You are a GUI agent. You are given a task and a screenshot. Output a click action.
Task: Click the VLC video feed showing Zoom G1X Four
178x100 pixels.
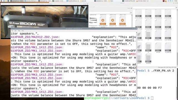coord(44,17)
